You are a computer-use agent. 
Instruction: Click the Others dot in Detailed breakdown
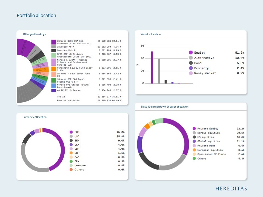[194, 158]
